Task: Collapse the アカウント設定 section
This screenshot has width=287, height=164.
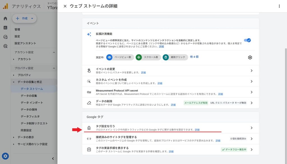Action: 54,52
